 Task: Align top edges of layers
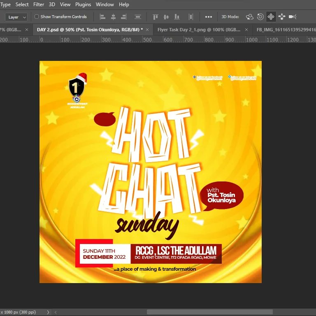(x=155, y=17)
